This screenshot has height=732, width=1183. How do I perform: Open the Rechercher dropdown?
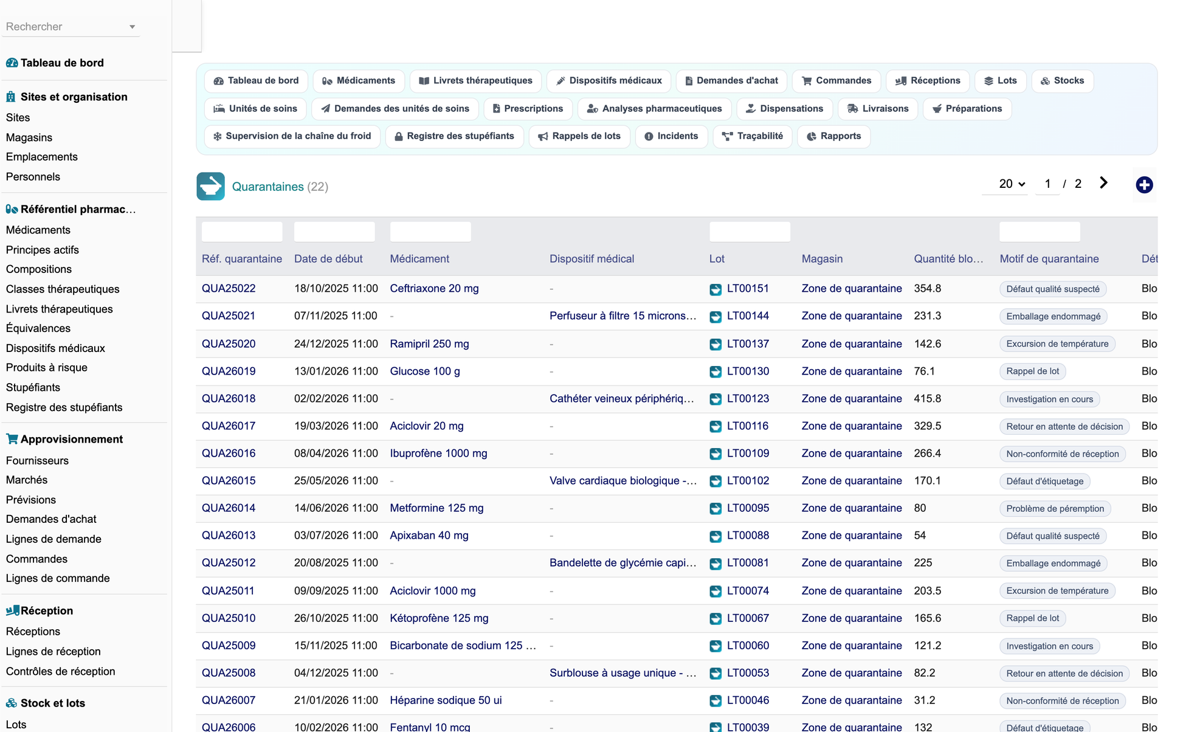tap(71, 27)
